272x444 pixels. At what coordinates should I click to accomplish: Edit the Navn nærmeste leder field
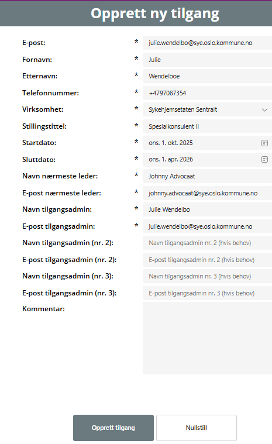point(207,177)
